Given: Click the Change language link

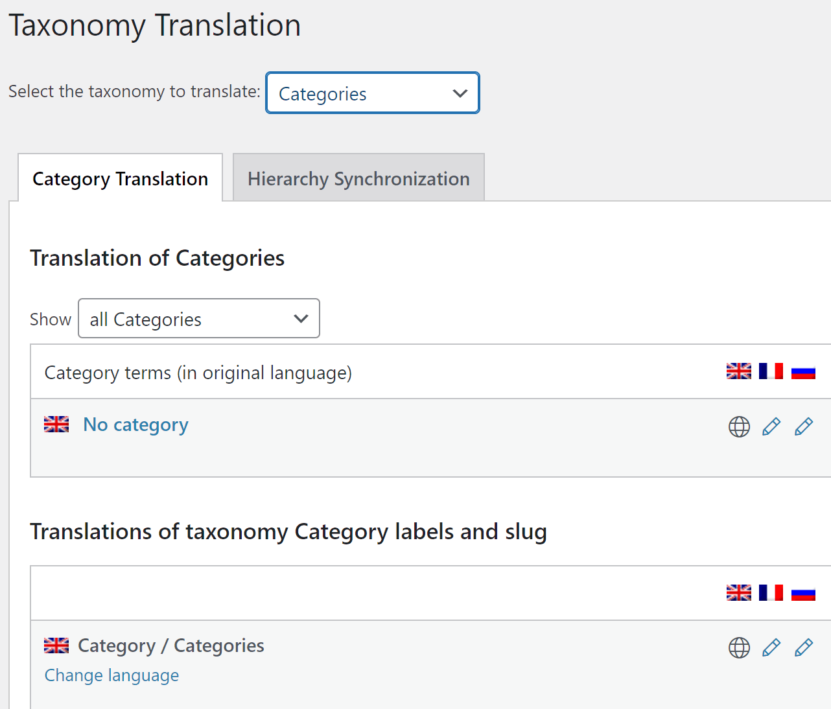Looking at the screenshot, I should click(x=111, y=675).
